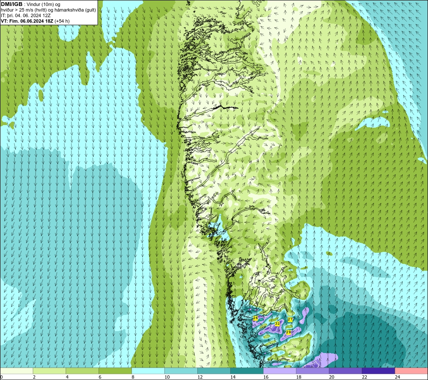This screenshot has height=380, width=428.
Task: Click the scale number 4
Action: [67, 377]
